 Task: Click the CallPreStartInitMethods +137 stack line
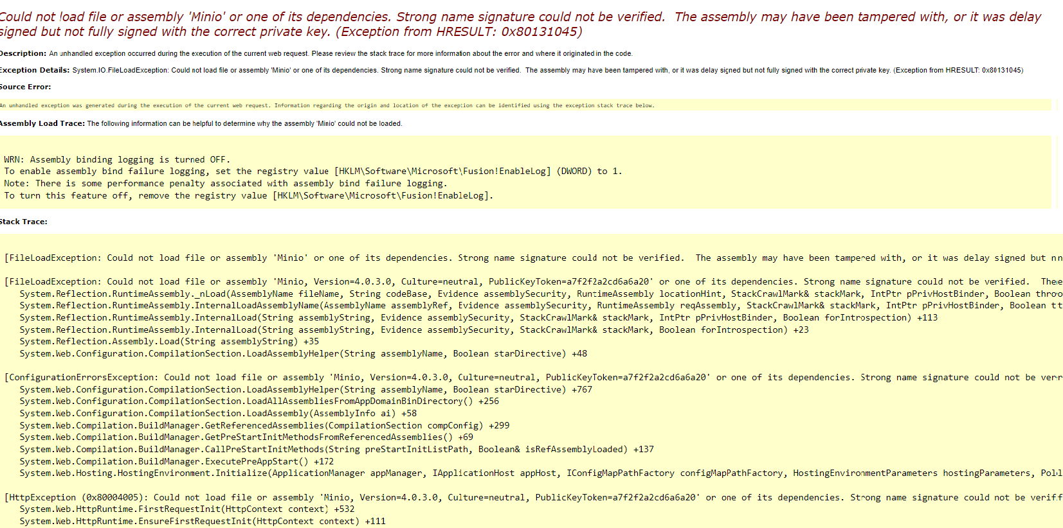point(336,450)
